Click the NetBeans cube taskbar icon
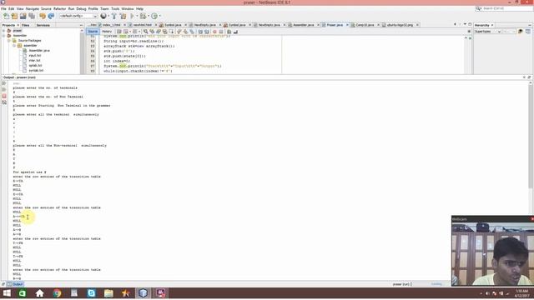This screenshot has width=534, height=300. 143,293
